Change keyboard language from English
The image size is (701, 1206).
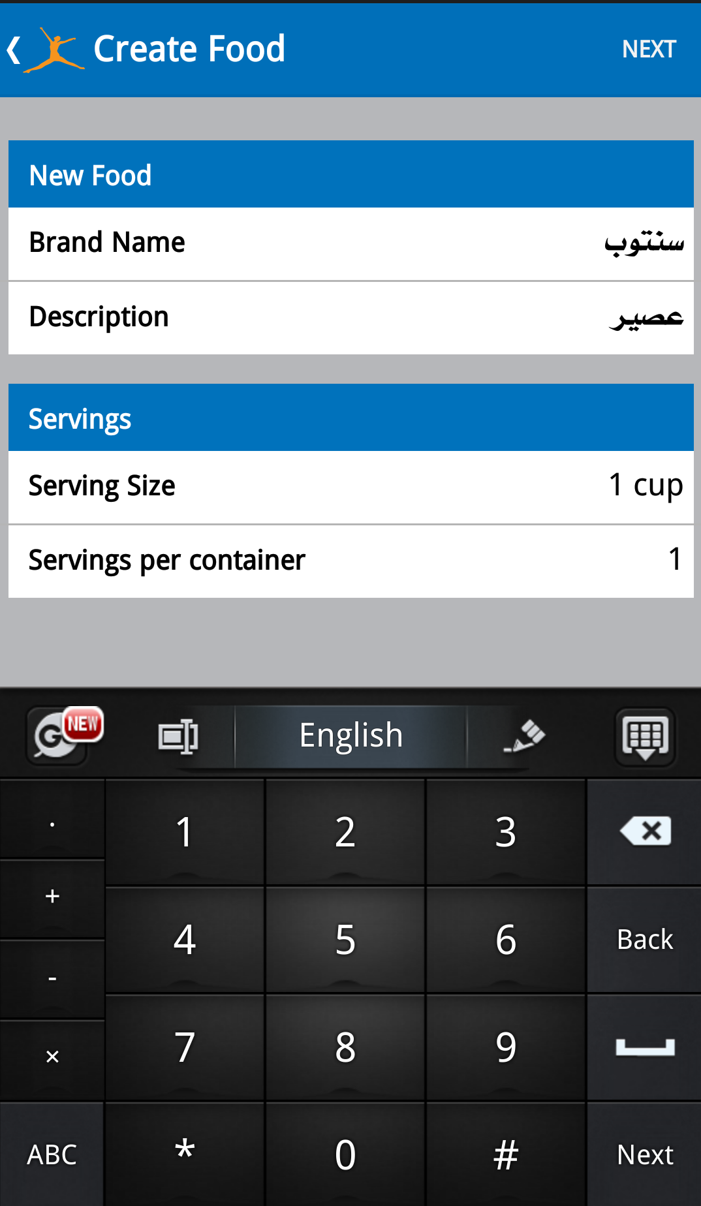click(350, 736)
